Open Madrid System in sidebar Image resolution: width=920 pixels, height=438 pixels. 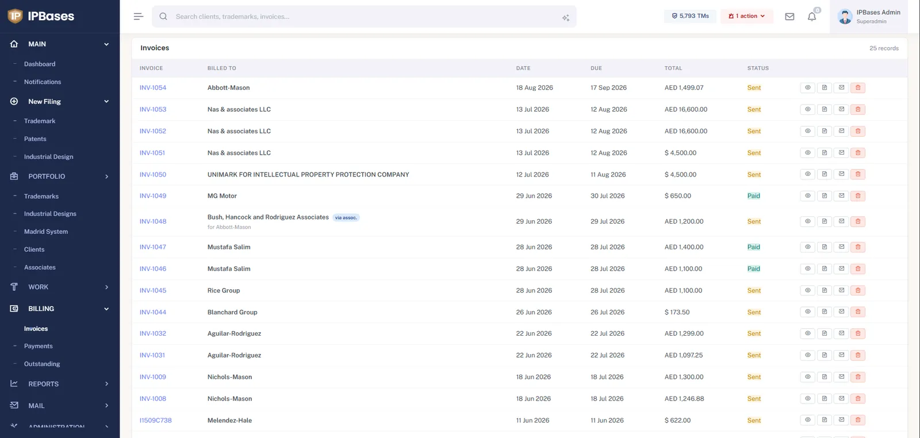click(46, 232)
